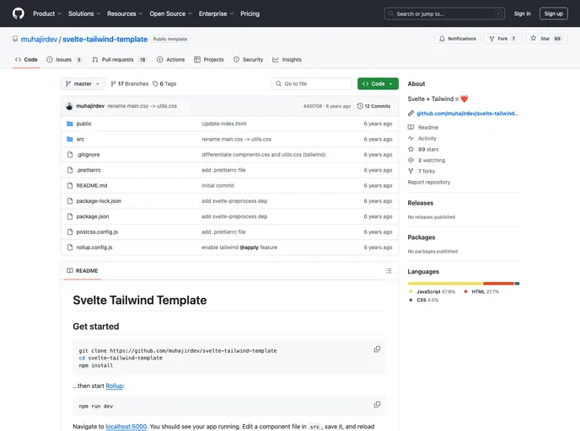The width and height of the screenshot is (580, 431).
Task: Click the postcss.config.js file icon
Action: tap(69, 232)
